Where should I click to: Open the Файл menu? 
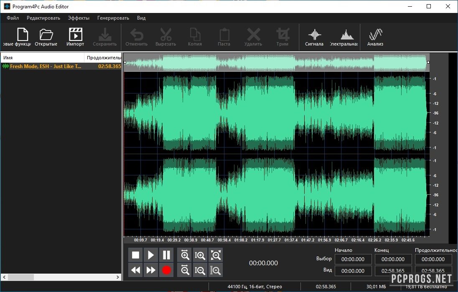pos(13,18)
